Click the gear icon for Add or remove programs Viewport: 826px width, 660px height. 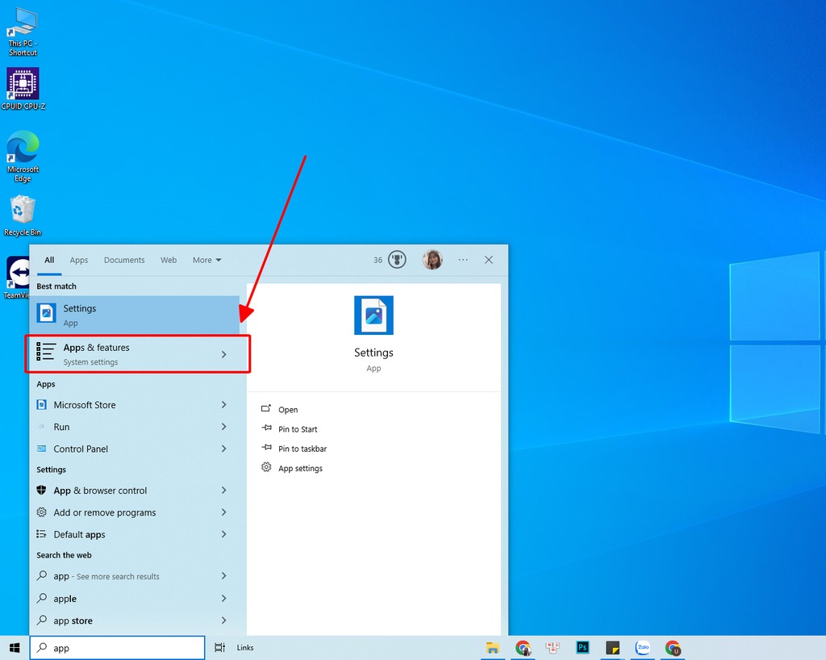[42, 512]
